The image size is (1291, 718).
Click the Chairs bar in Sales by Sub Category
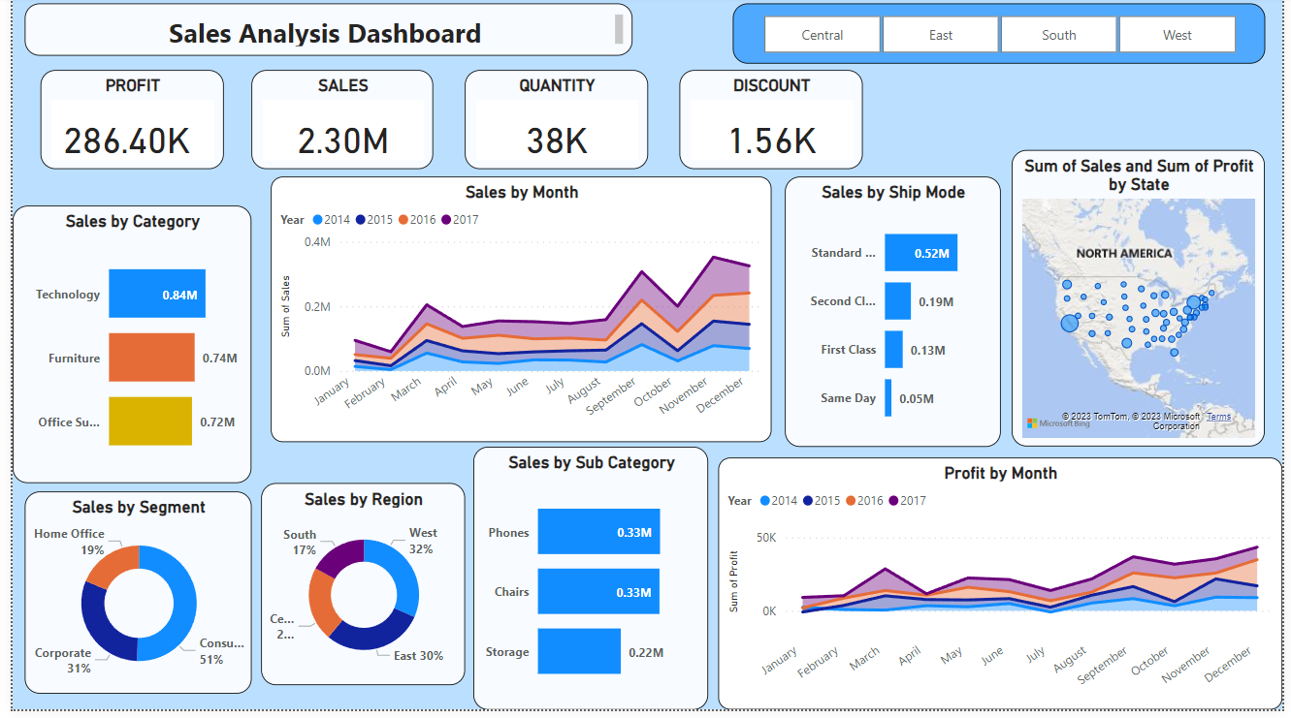coord(598,591)
